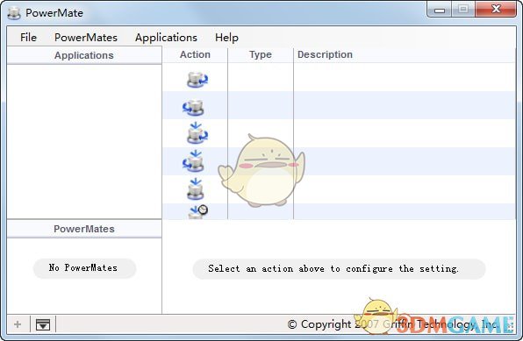Open the dropdown menu button beside plus
This screenshot has height=341, width=523.
(43, 324)
